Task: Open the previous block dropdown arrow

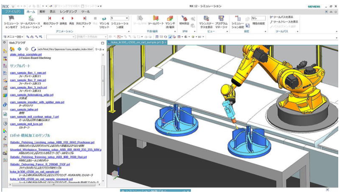Action: pyautogui.click(x=51, y=27)
